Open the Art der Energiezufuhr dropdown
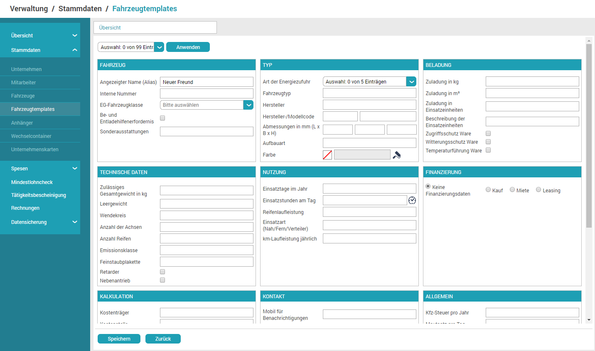This screenshot has width=595, height=351. (x=411, y=82)
